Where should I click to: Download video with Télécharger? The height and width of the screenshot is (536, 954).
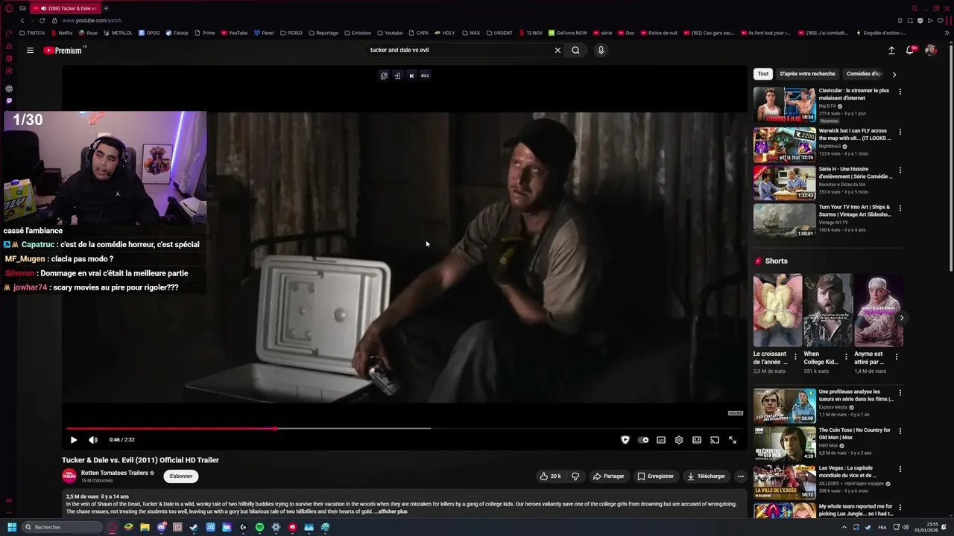click(x=707, y=476)
